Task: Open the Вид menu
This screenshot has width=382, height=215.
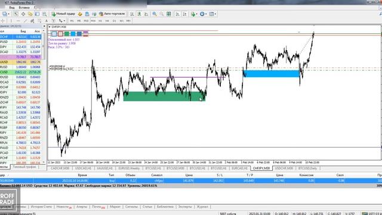Action: point(12,8)
